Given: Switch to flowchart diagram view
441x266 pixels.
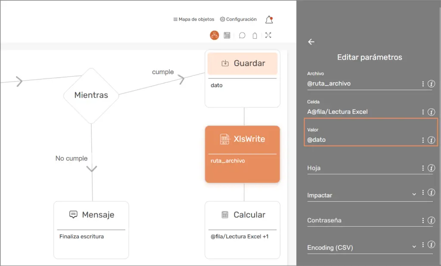Looking at the screenshot, I should coord(214,35).
